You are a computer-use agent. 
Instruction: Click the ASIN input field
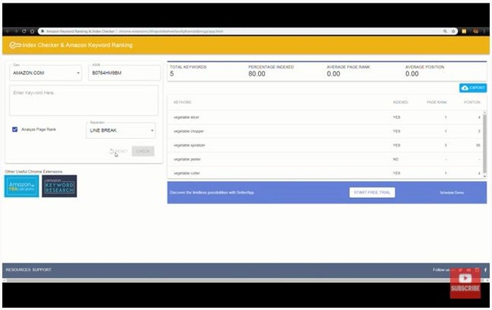point(124,72)
